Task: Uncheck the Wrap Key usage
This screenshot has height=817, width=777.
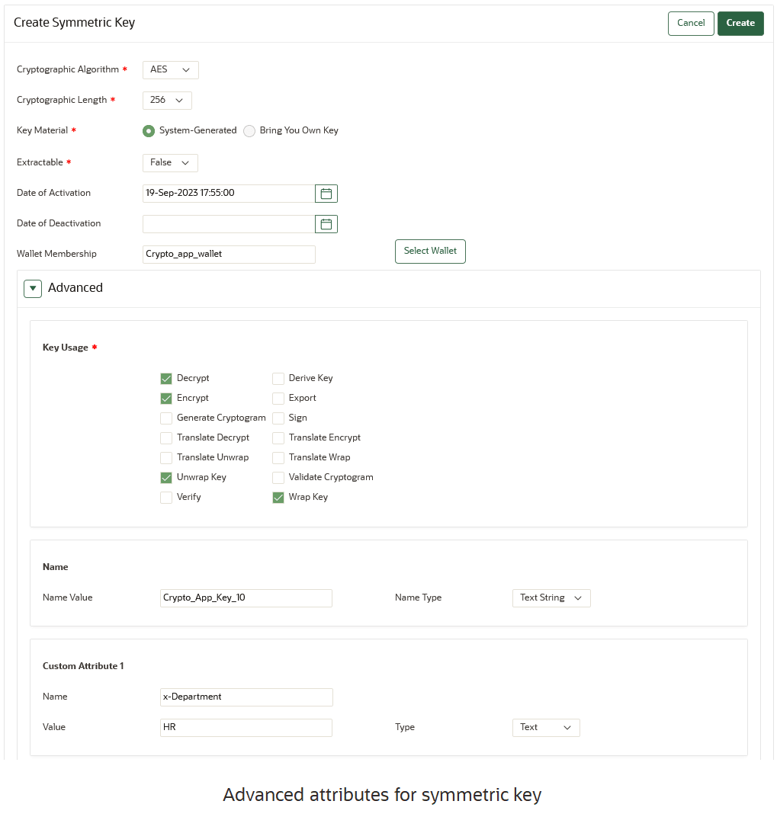Action: pyautogui.click(x=278, y=497)
